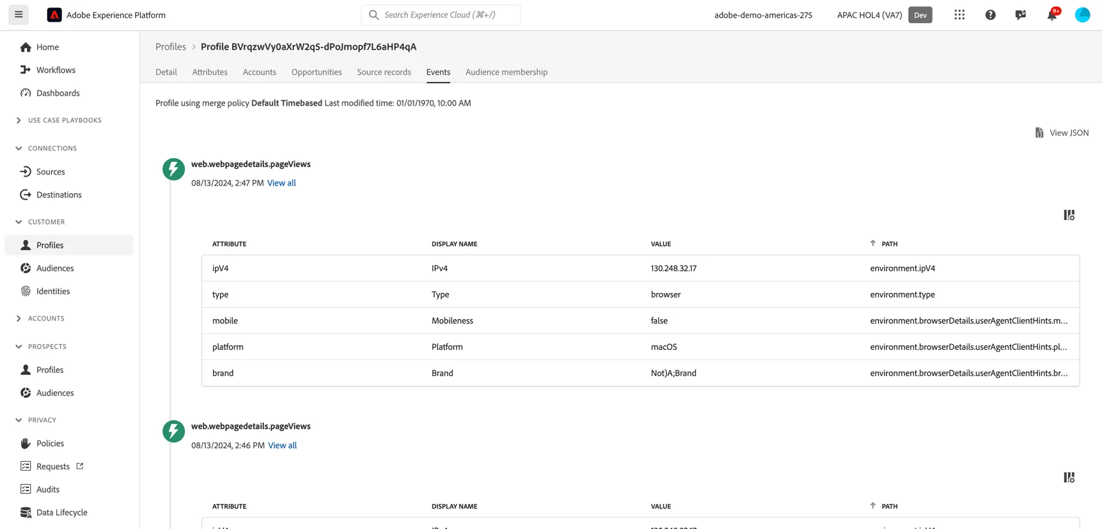
Task: Click View JSON button
Action: pos(1062,132)
